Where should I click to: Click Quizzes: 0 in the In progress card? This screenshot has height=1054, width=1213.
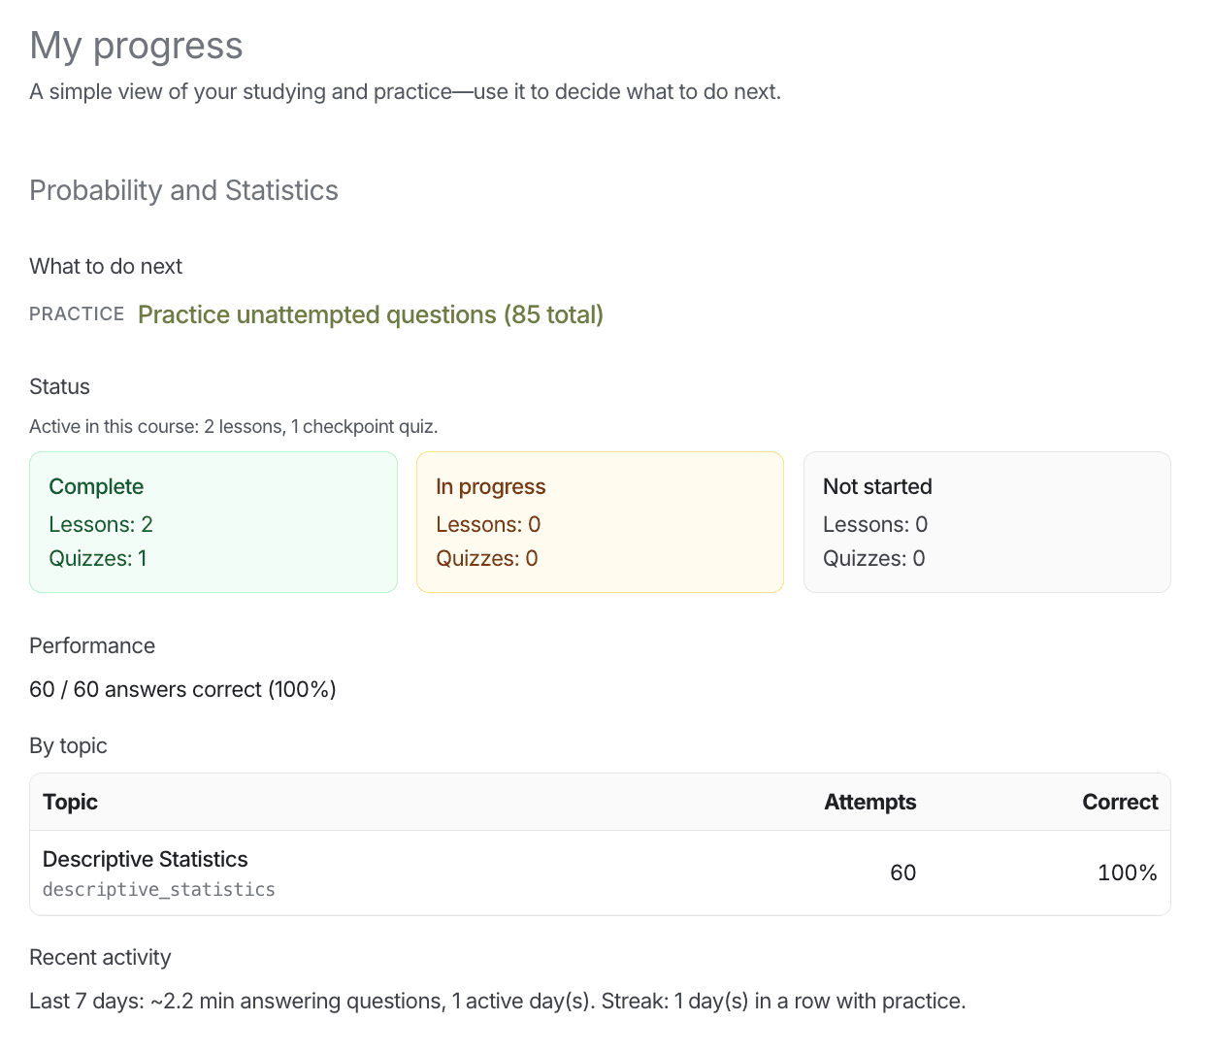click(x=487, y=558)
